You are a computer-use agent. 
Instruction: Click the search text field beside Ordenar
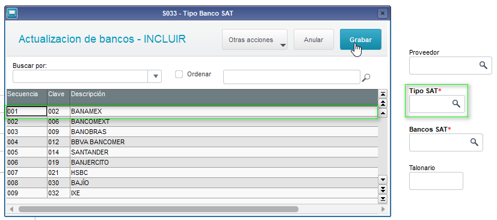(x=292, y=77)
